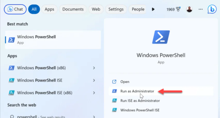
Task: Switch to the Web filter
Action: 96,9
